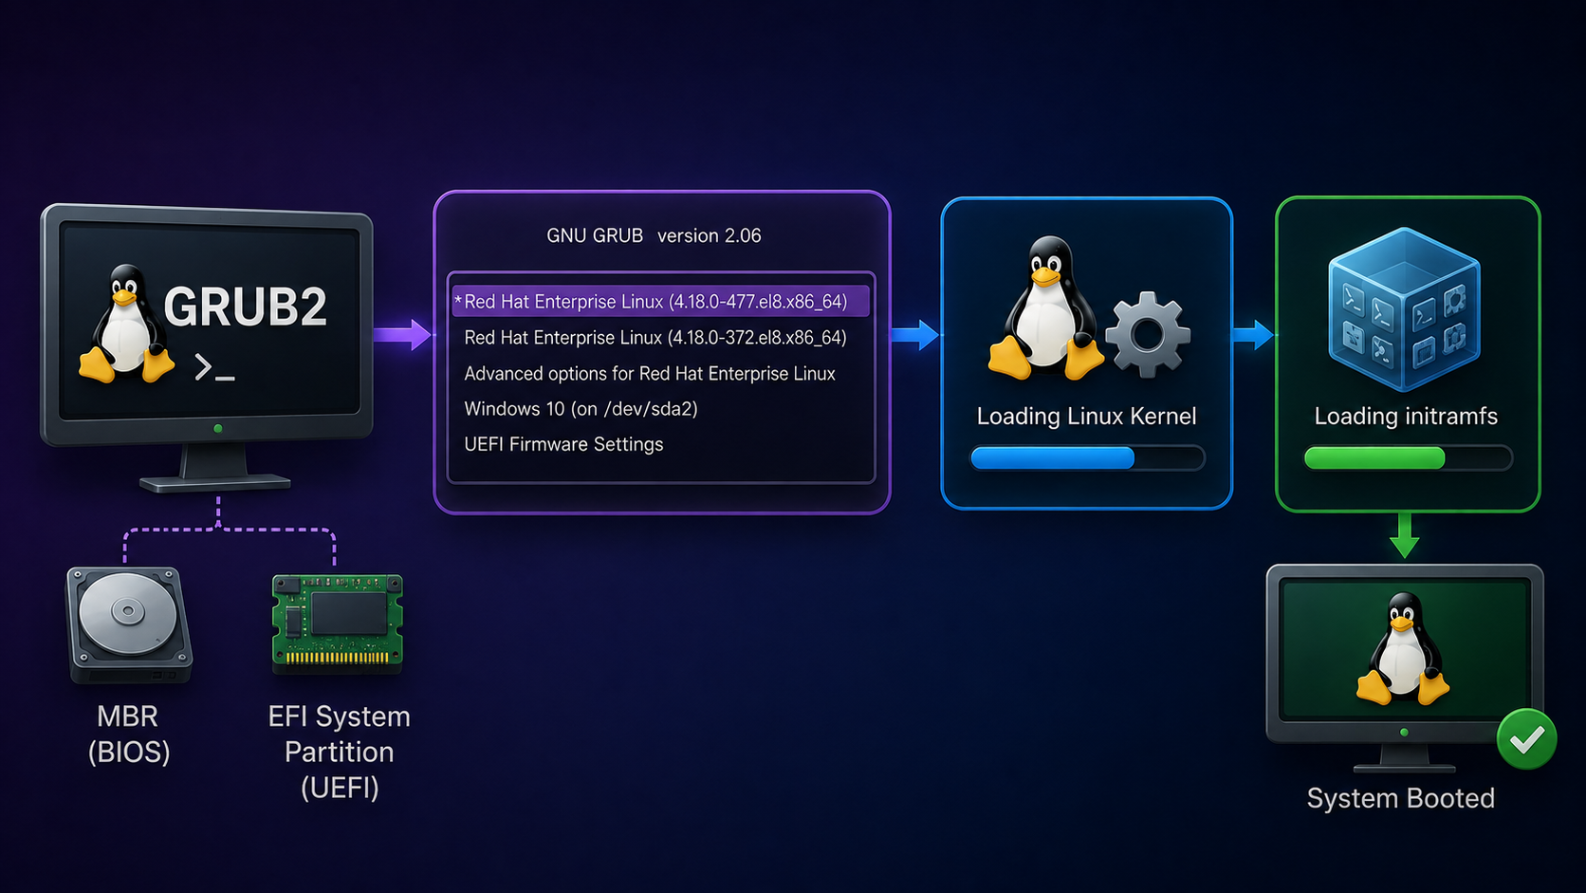Click the blue kernel loading progress bar
Screen dimensions: 1586x893
pos(1087,458)
